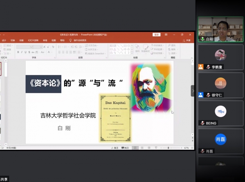Open the 选择 select dropdown
The height and width of the screenshot is (182, 245).
pyautogui.click(x=173, y=53)
